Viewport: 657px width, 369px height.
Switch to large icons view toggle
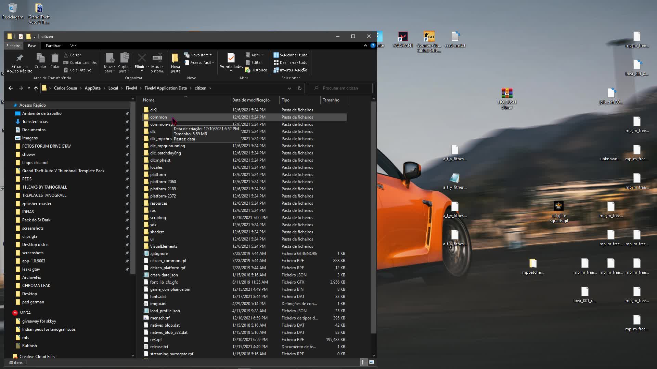pyautogui.click(x=372, y=362)
